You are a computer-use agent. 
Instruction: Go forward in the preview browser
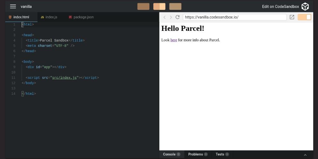[x=171, y=17]
